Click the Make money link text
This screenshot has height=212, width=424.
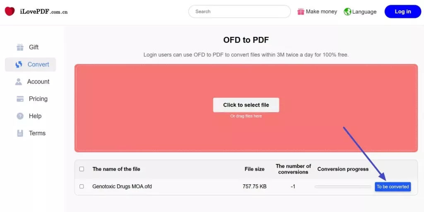pos(321,12)
